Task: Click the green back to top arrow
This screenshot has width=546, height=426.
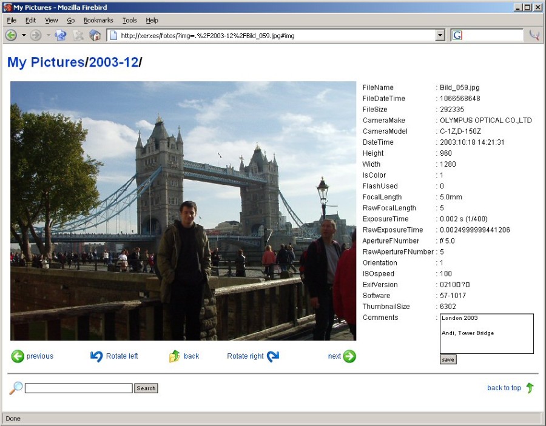Action: 530,388
